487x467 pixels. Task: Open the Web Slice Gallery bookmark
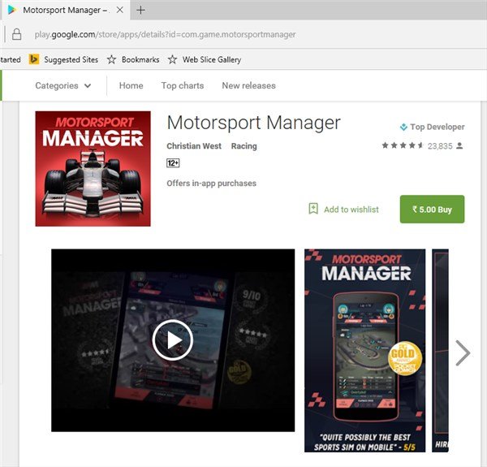(x=212, y=59)
